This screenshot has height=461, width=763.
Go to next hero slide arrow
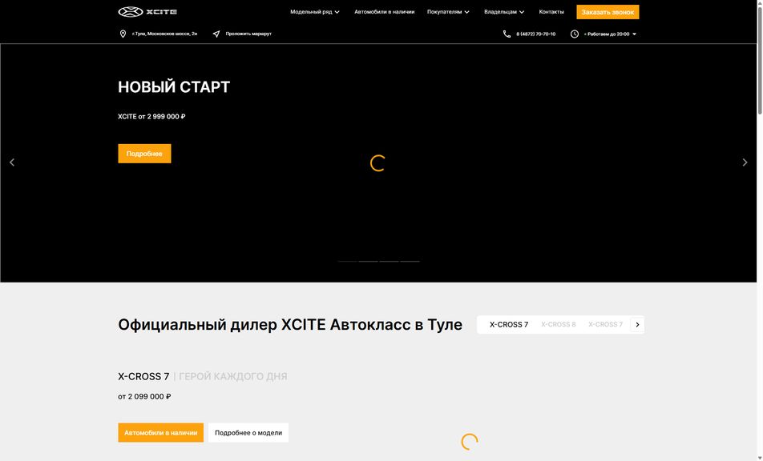pyautogui.click(x=745, y=162)
